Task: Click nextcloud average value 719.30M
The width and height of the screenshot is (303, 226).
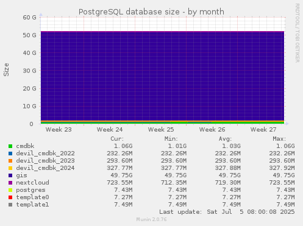Action: tap(228, 183)
